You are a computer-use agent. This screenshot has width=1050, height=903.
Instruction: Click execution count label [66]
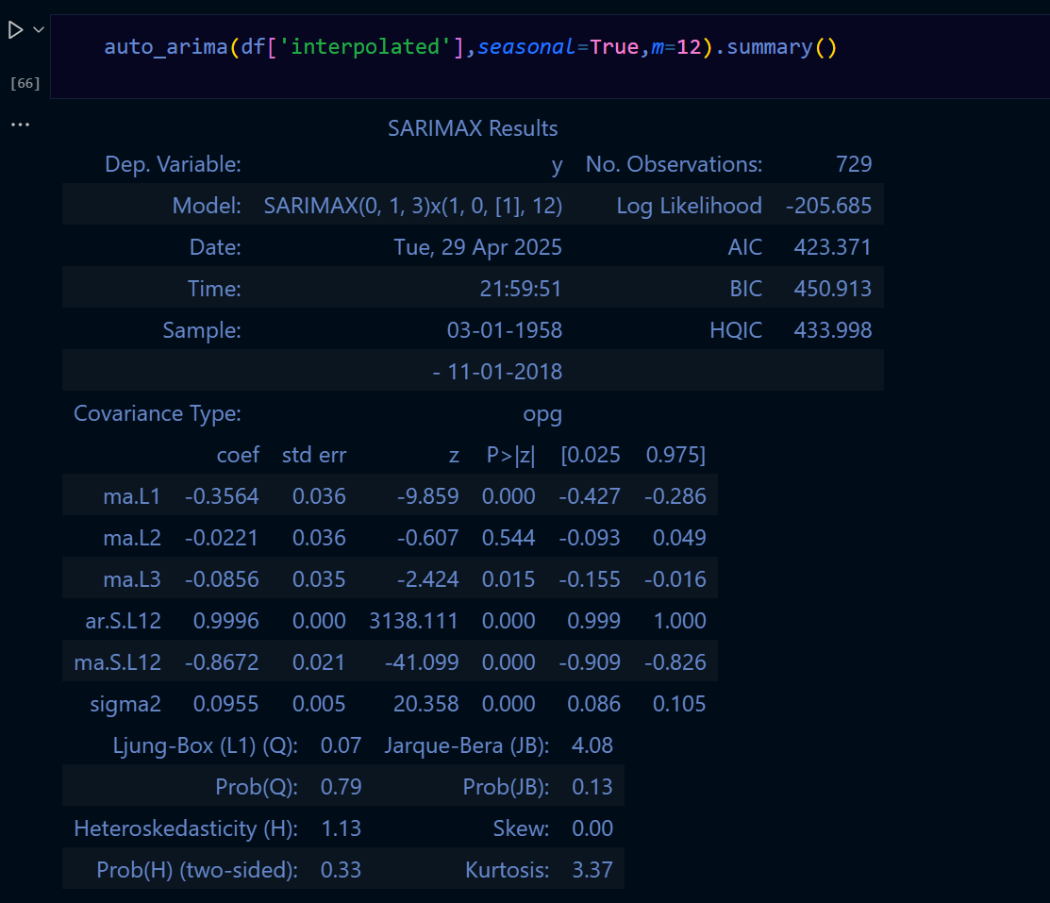25,83
